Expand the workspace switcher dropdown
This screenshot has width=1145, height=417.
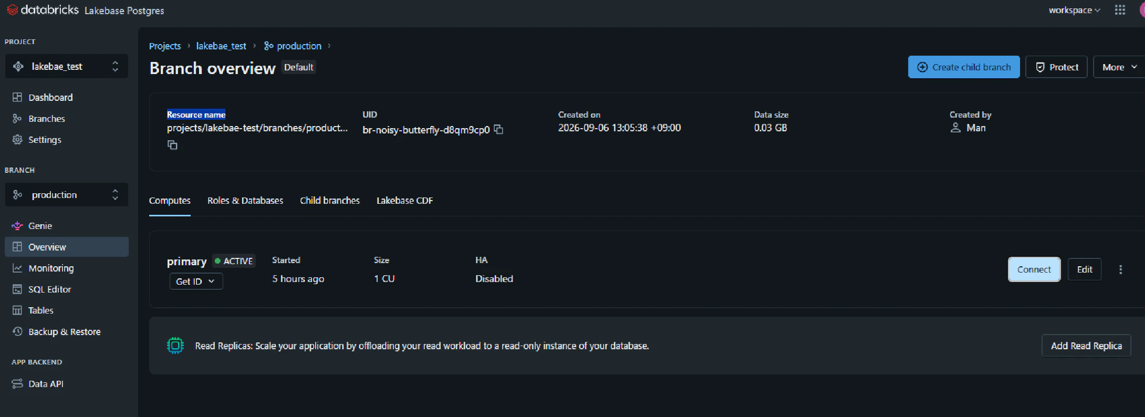pyautogui.click(x=1074, y=10)
